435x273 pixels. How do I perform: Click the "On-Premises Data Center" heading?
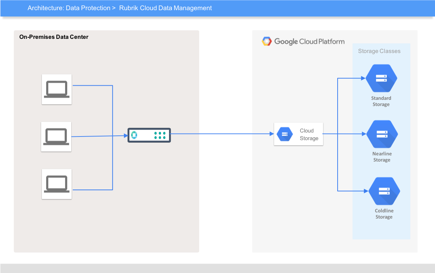tap(54, 37)
